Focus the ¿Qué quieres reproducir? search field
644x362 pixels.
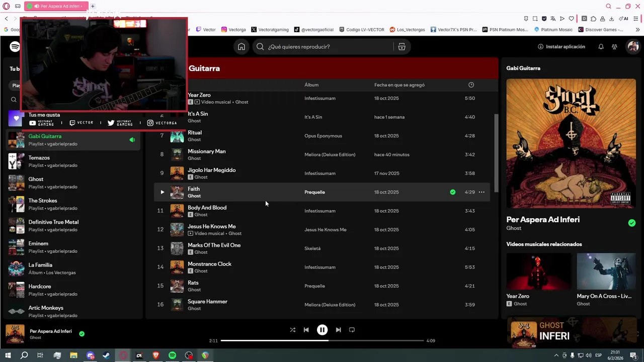[x=324, y=47]
